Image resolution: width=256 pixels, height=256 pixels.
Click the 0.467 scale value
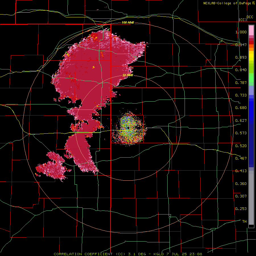(241, 158)
